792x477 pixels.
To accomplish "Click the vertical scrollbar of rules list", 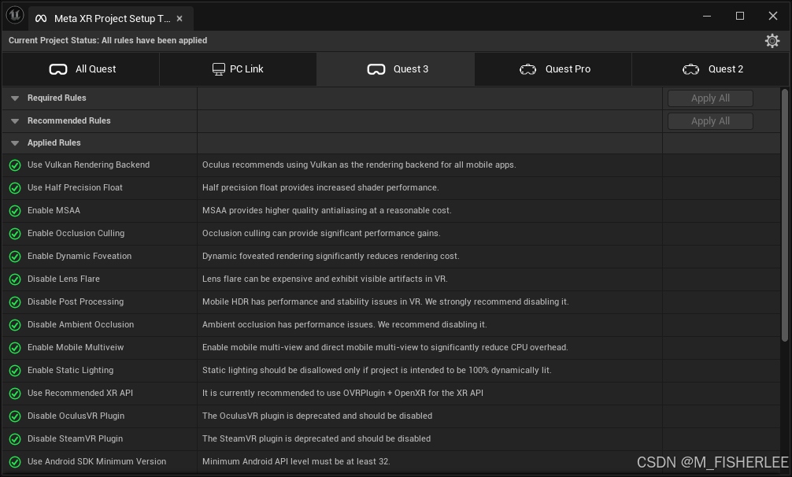I will (x=784, y=216).
